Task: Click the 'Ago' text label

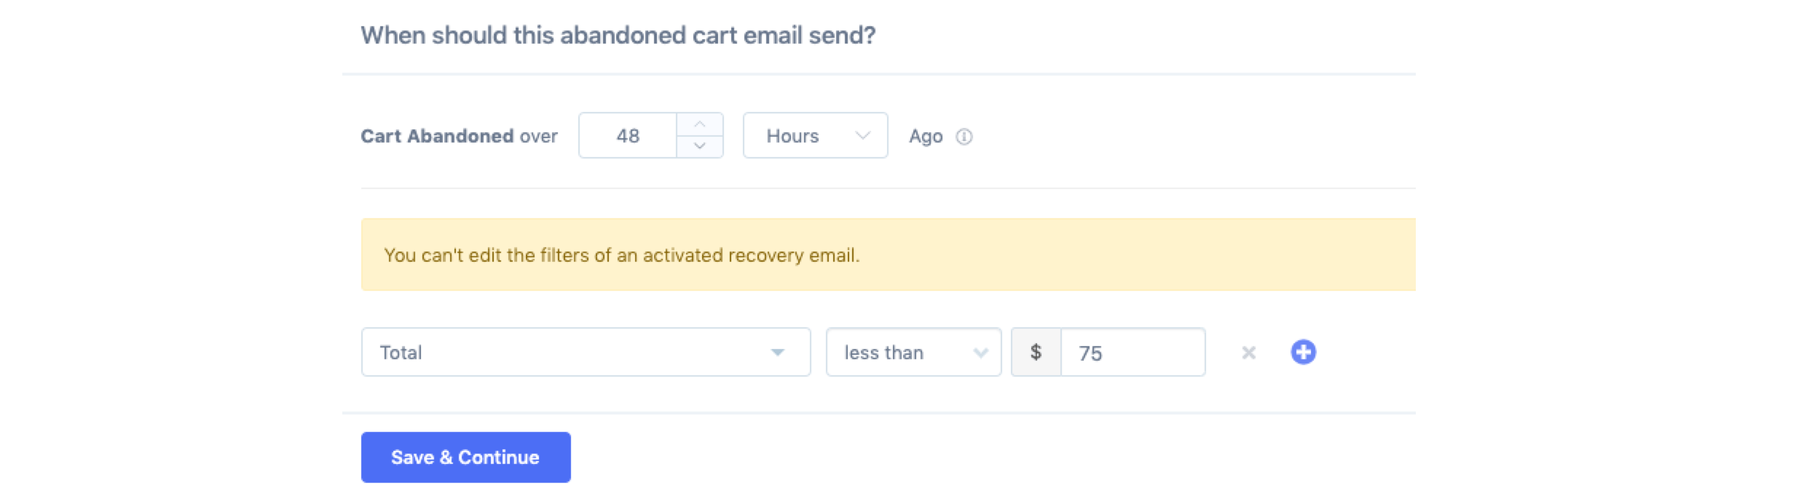Action: [925, 137]
